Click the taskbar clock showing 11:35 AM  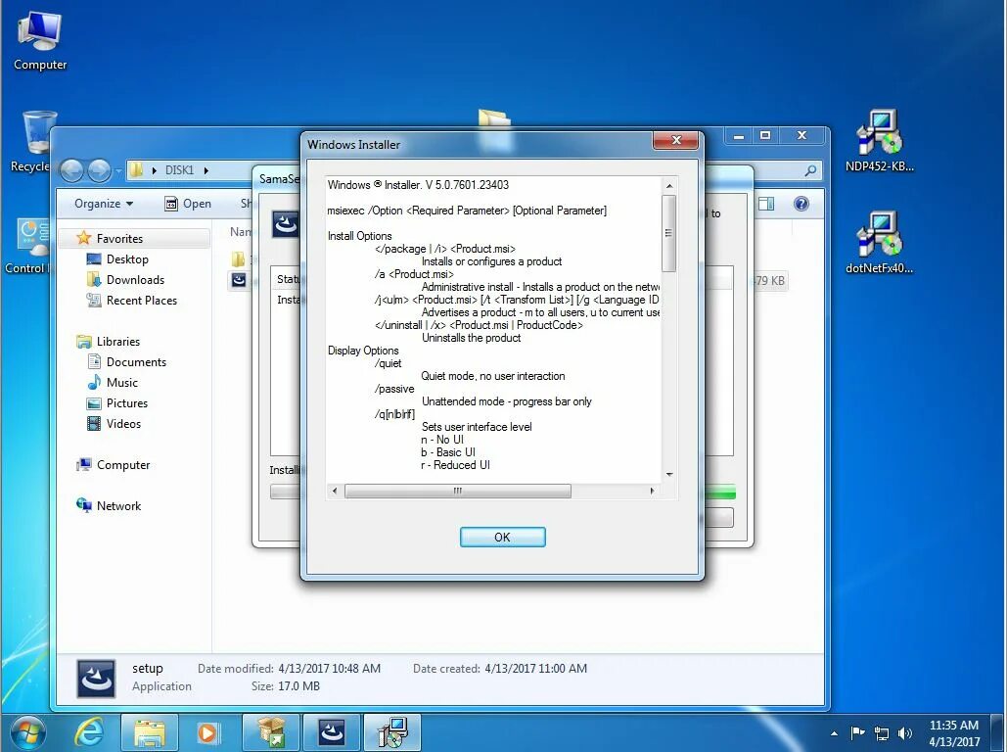point(954,732)
